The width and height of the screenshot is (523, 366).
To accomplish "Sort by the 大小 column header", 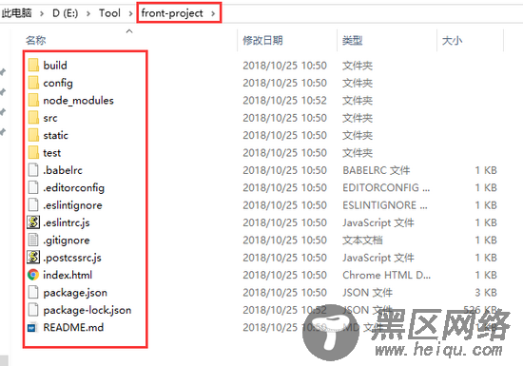I will [453, 40].
